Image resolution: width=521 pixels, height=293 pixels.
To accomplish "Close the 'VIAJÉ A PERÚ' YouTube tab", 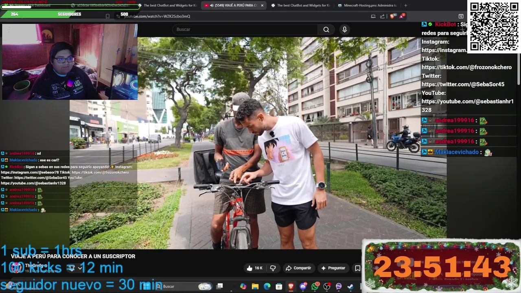I will pos(262,5).
